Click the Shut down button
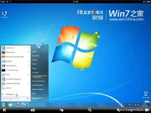This screenshot has width=151, height=113. (37, 99)
